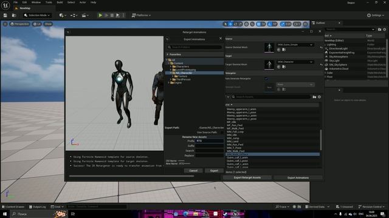Click the Suffix input field
The height and width of the screenshot is (218, 389).
pyautogui.click(x=209, y=146)
